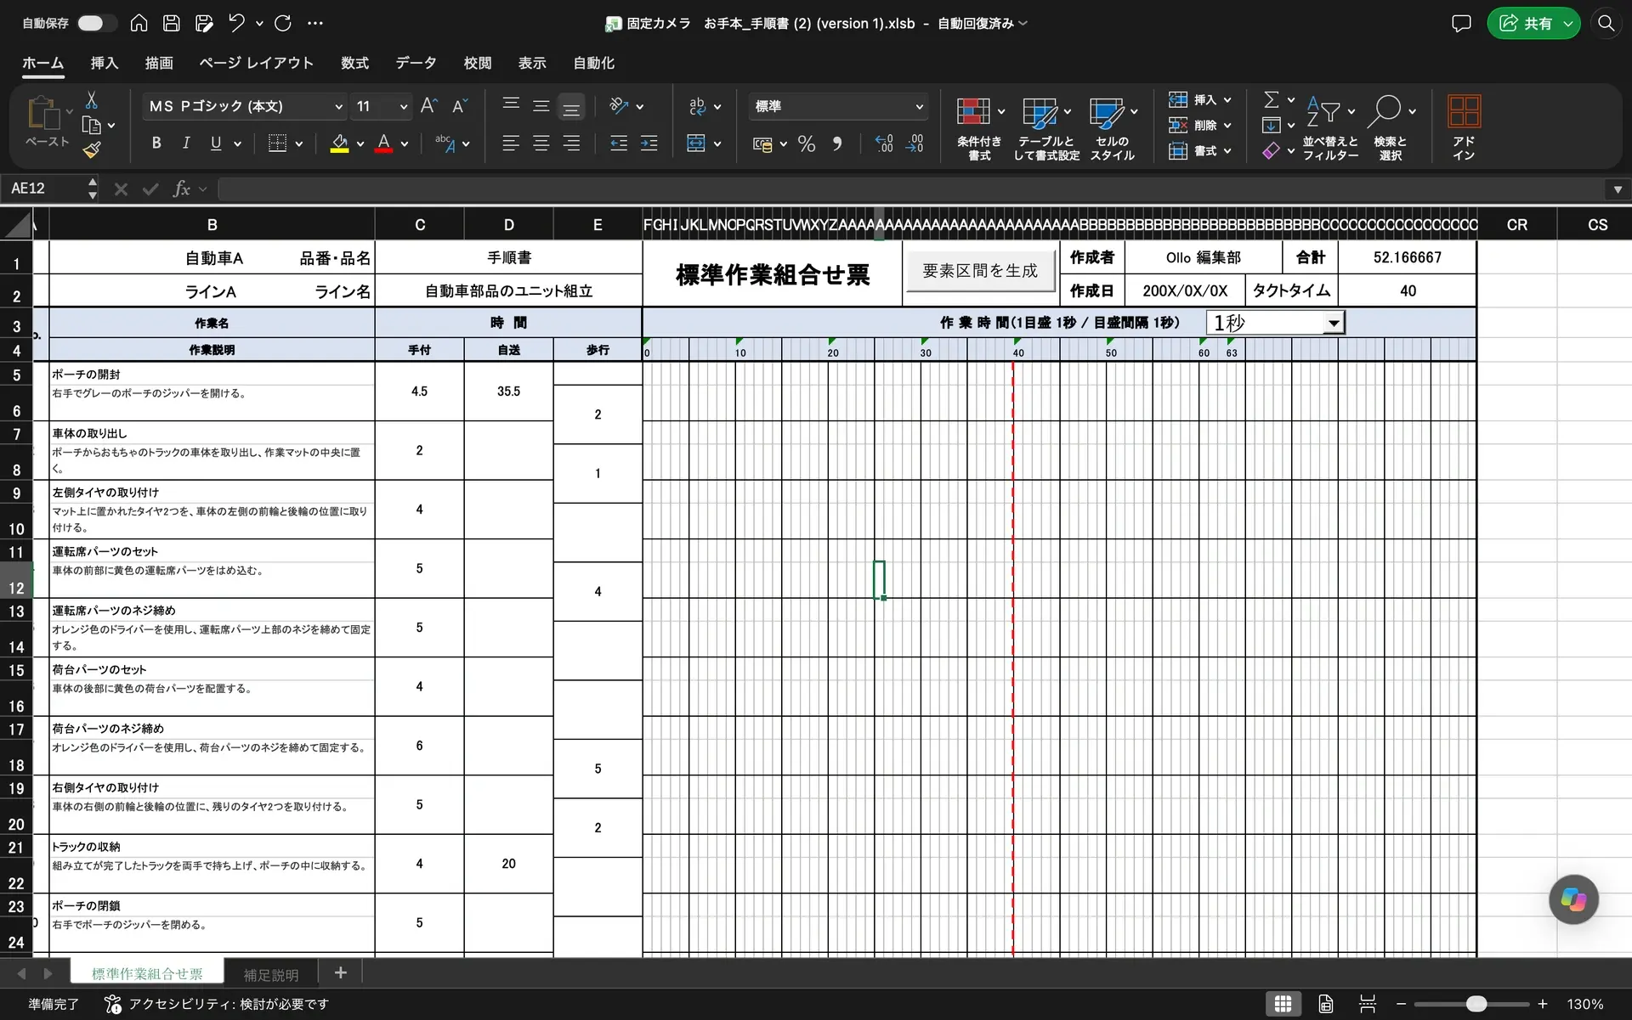Open the Page Layout (ページ レイアウト) tab

pyautogui.click(x=256, y=63)
